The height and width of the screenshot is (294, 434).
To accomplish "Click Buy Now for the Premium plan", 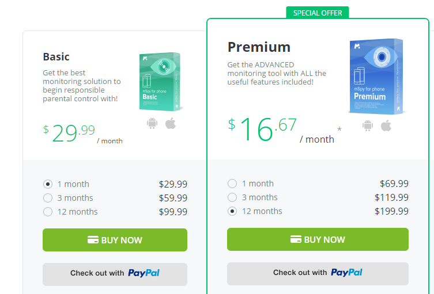I will 318,239.
